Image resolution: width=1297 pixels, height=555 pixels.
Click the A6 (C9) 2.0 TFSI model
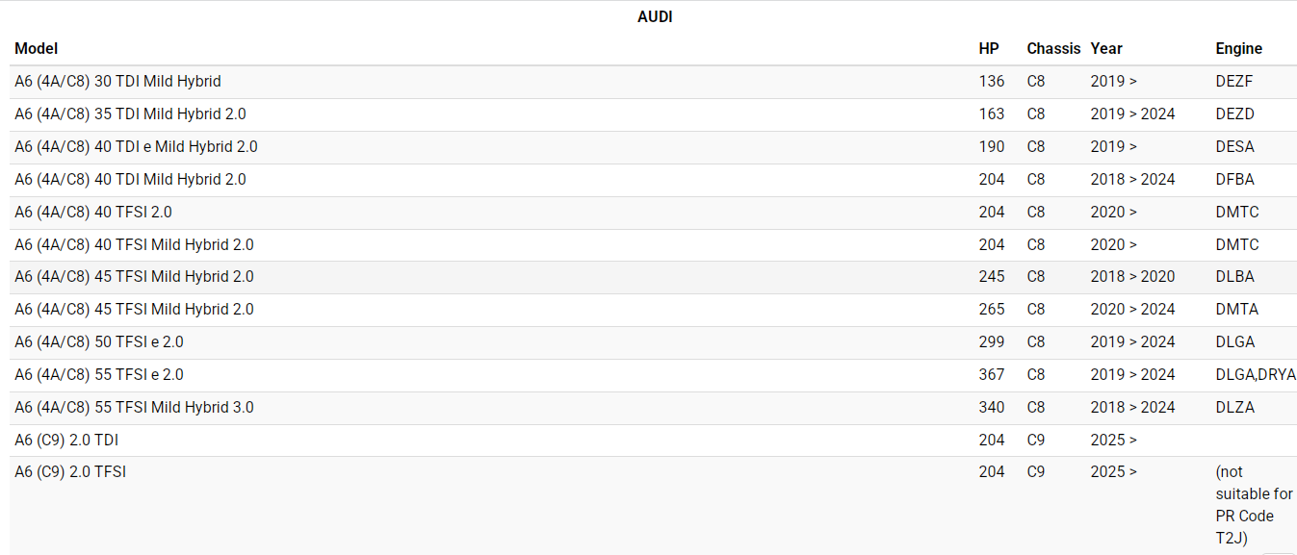pyautogui.click(x=70, y=472)
